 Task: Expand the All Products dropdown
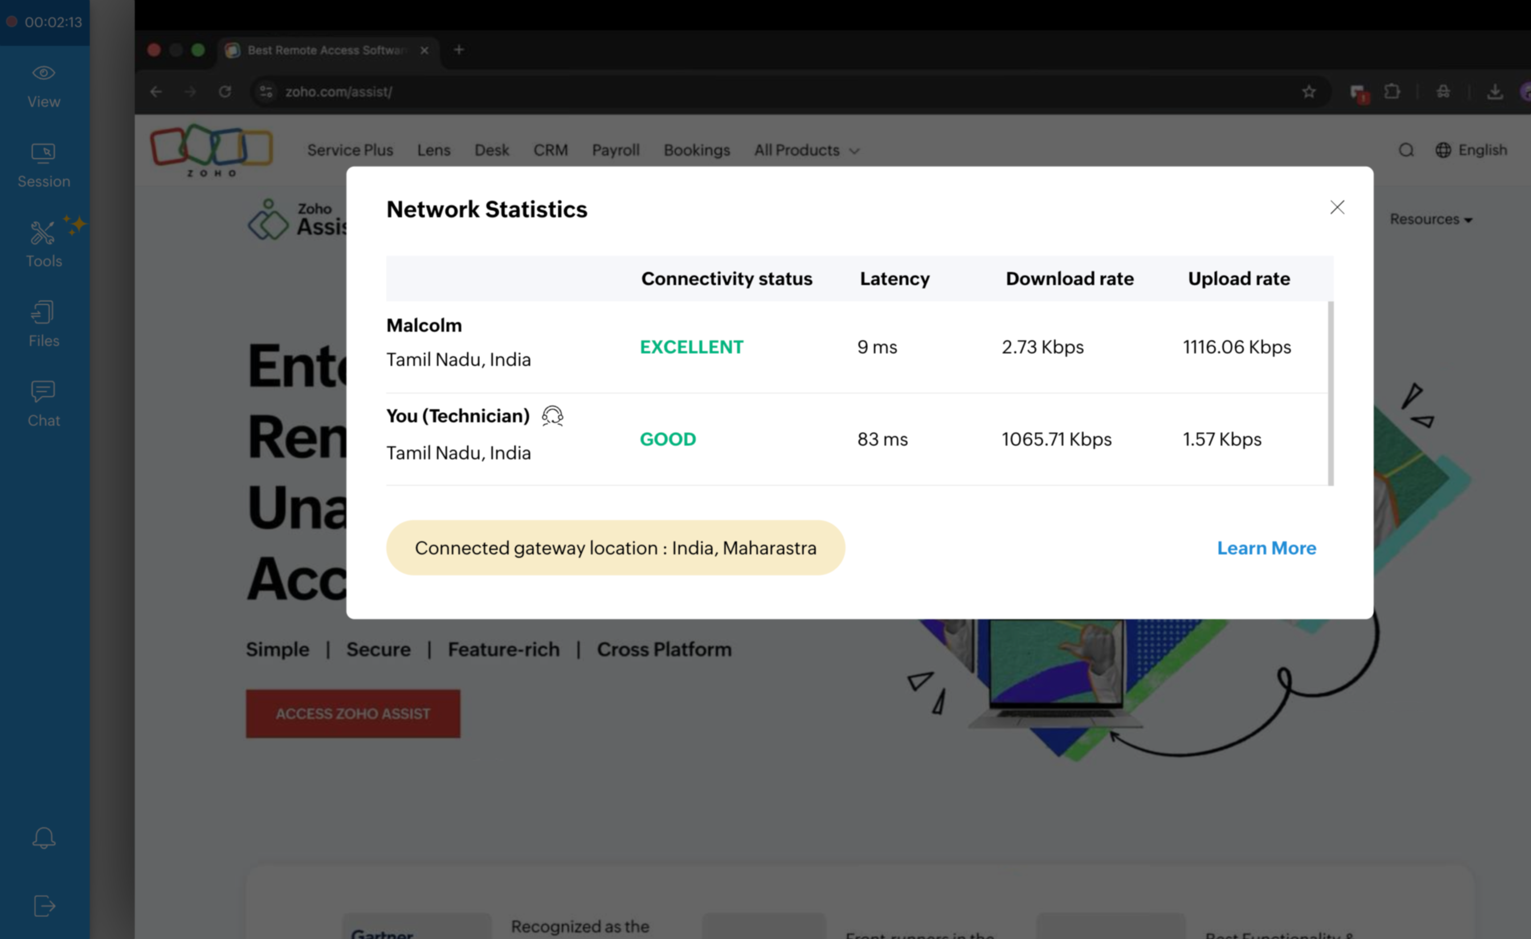click(x=806, y=150)
